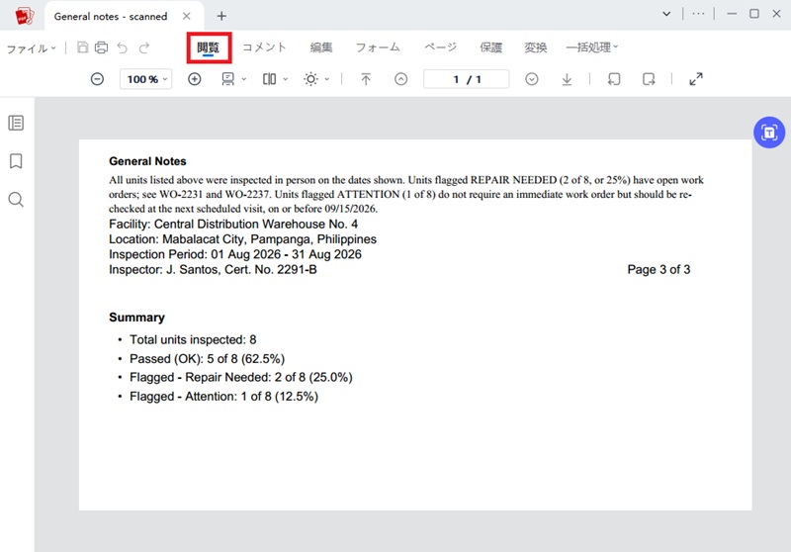
Task: Open the ファイル menu
Action: point(31,48)
